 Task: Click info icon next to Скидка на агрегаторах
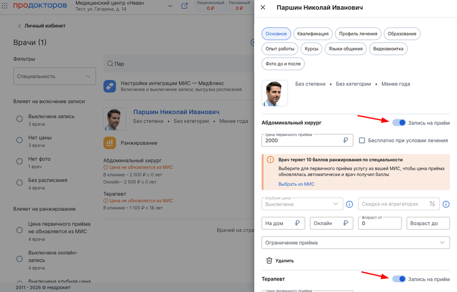pos(446,204)
